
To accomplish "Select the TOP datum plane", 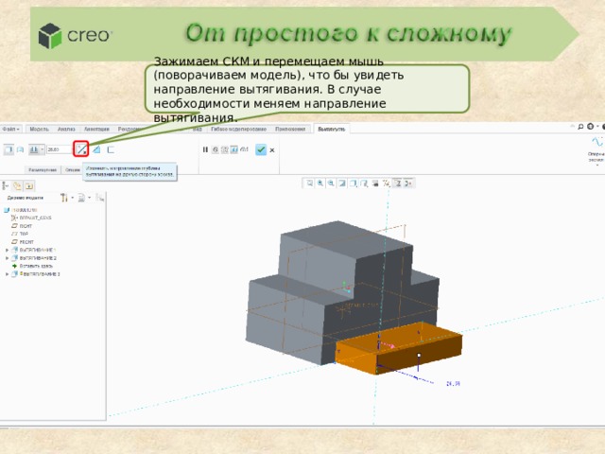I will [20, 234].
